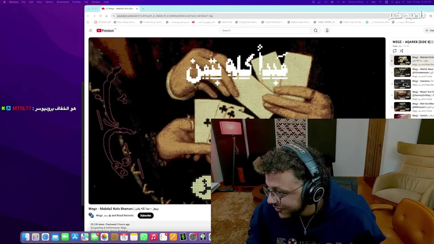Screen dimensions: 434x244
Task: Open Calendar from the dock
Action: coord(124,237)
